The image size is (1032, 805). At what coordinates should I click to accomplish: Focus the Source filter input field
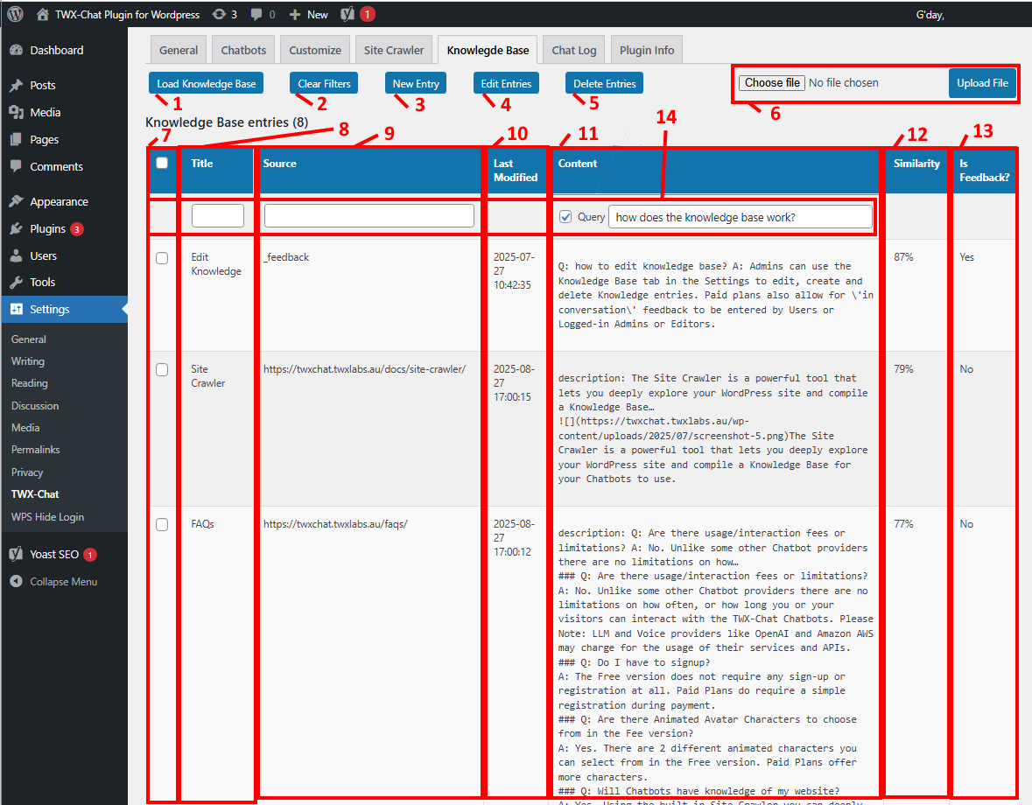(369, 216)
